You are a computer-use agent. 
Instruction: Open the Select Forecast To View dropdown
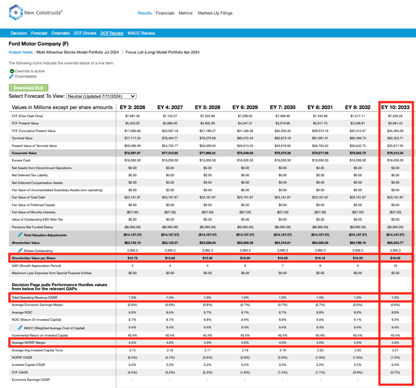click(x=101, y=96)
